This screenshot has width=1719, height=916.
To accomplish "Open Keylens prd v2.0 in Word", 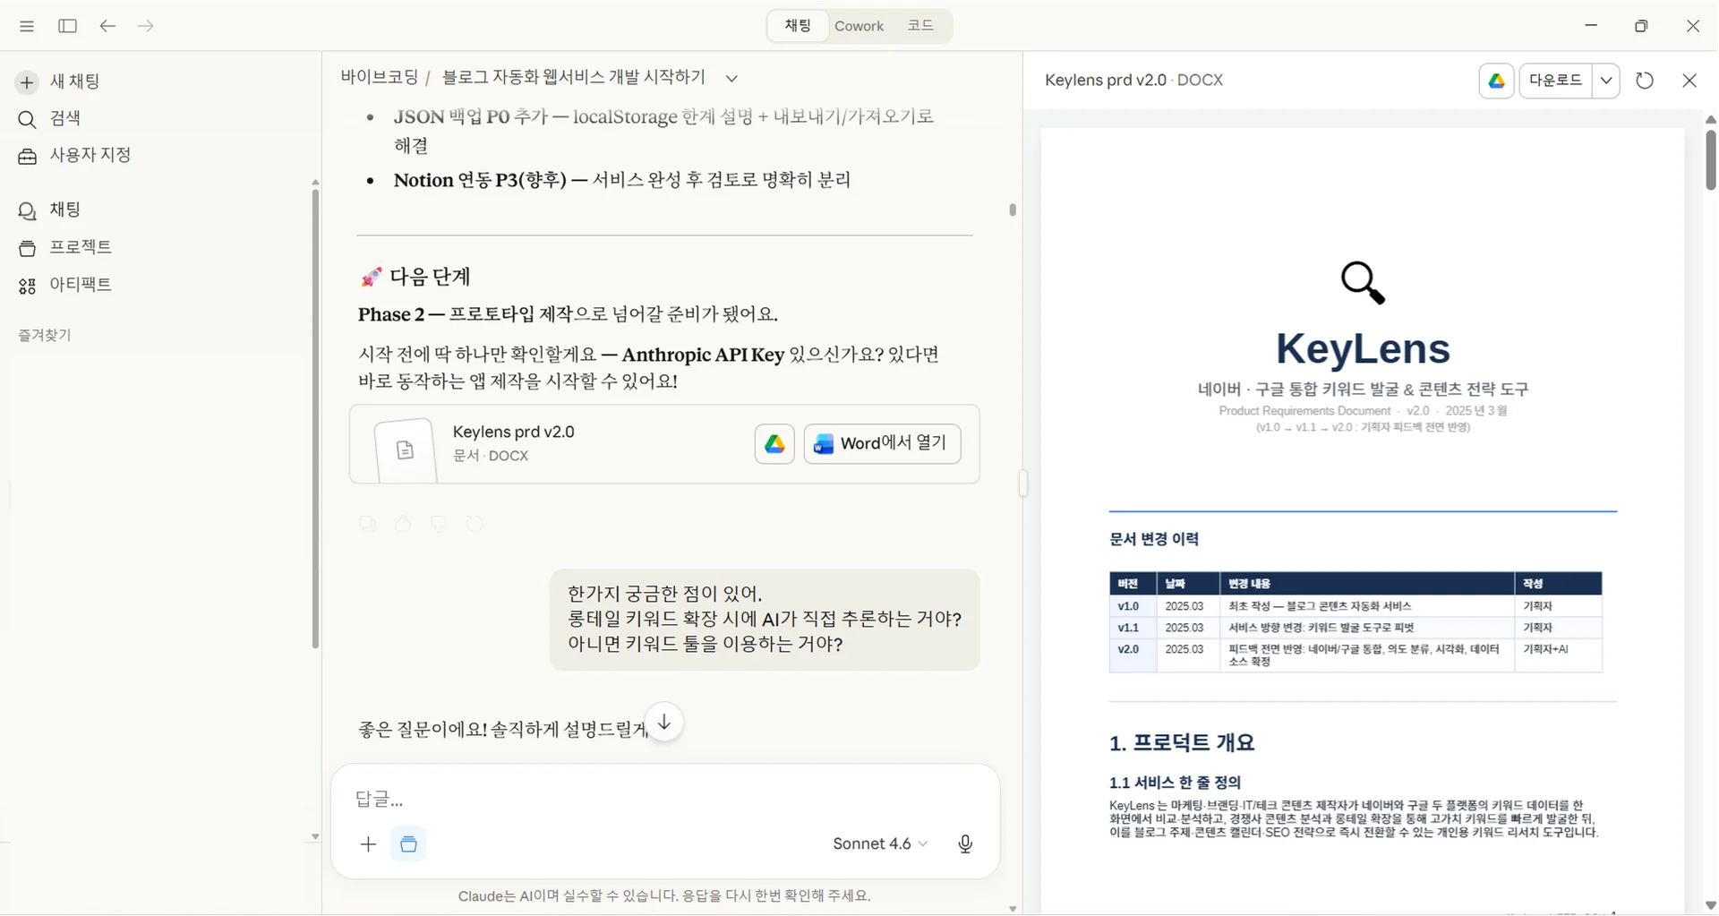I will (x=882, y=443).
